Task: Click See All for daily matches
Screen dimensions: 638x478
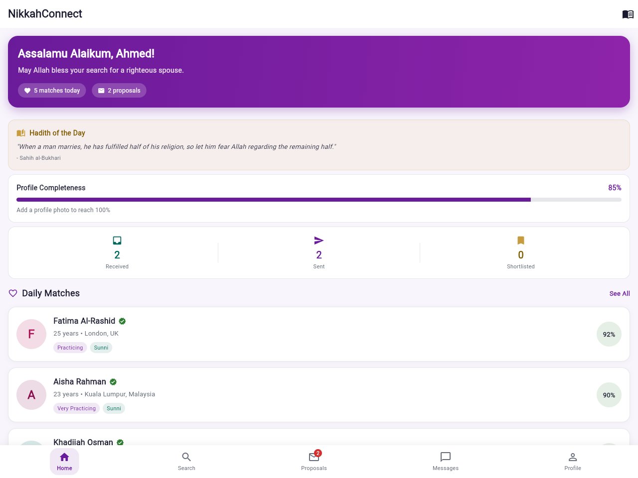Action: (x=620, y=293)
